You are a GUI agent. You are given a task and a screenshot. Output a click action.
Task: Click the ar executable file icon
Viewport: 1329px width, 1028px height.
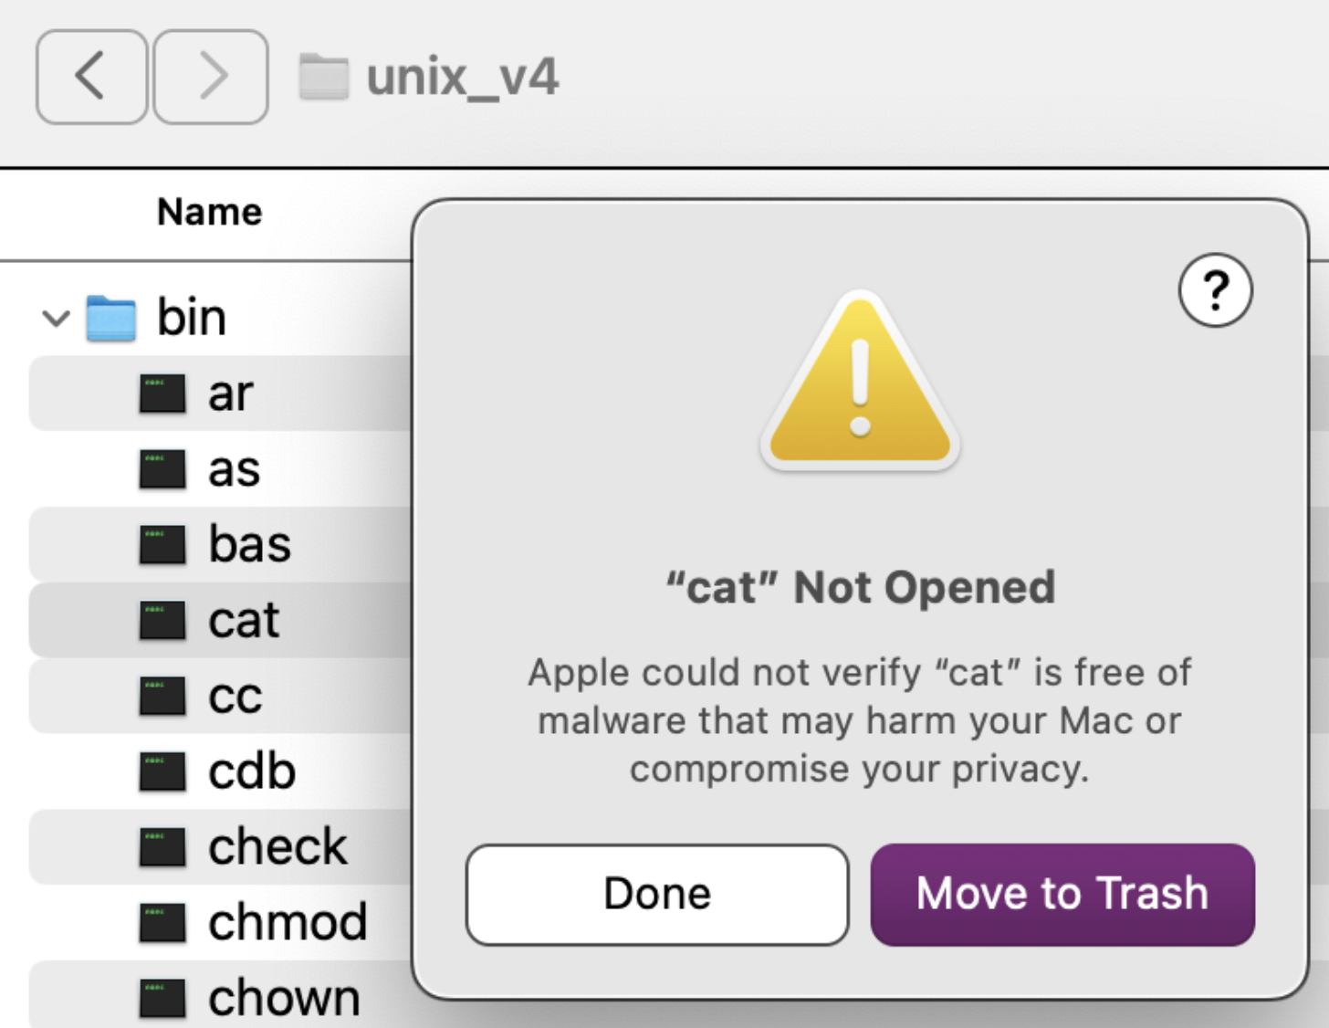[162, 394]
